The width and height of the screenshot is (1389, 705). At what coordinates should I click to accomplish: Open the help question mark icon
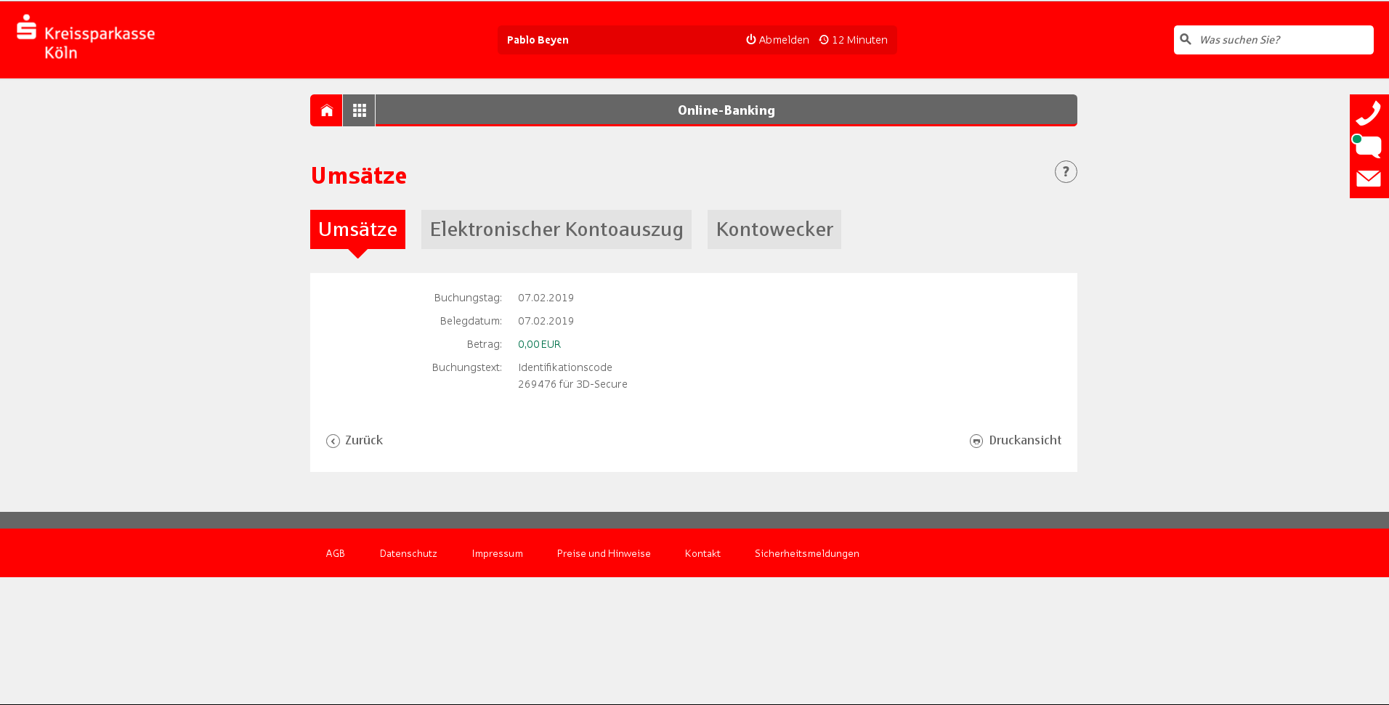tap(1065, 172)
